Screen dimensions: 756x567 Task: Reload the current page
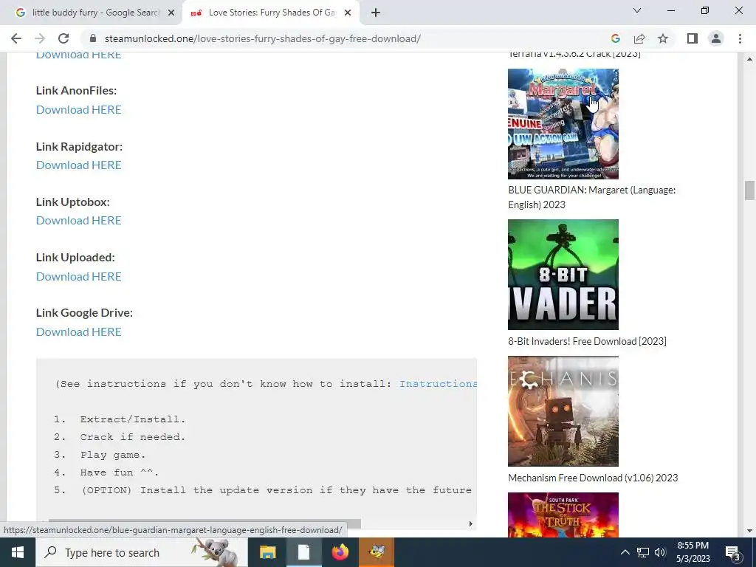pyautogui.click(x=63, y=38)
